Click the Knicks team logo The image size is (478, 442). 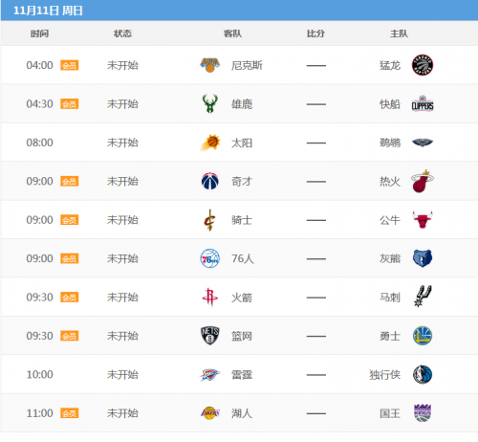(209, 65)
